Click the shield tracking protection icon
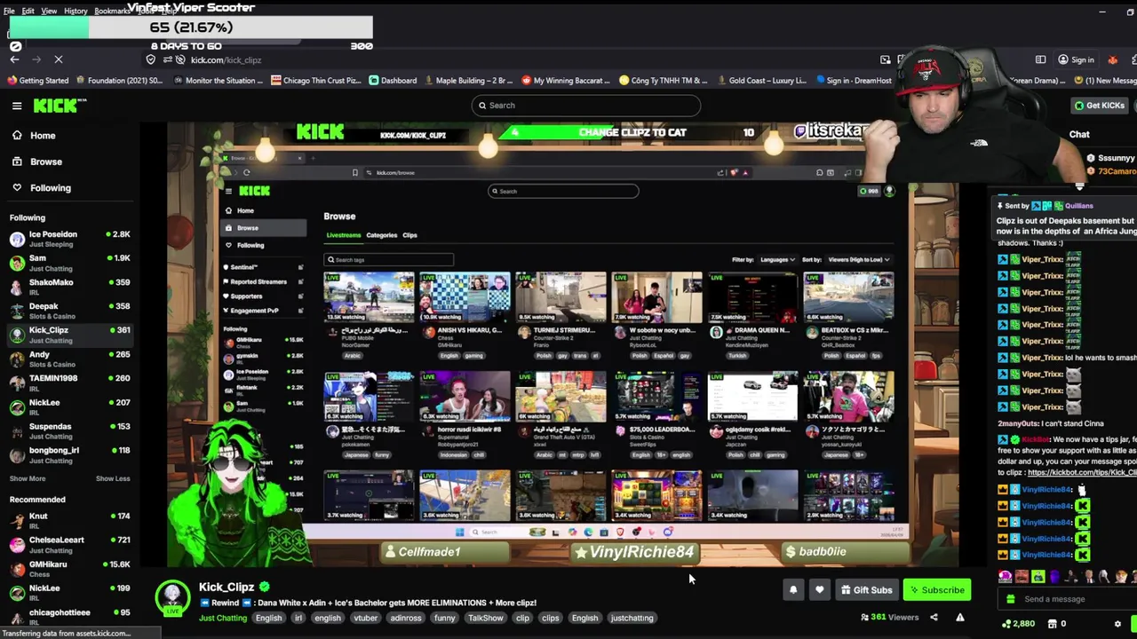This screenshot has width=1137, height=639. click(x=151, y=59)
